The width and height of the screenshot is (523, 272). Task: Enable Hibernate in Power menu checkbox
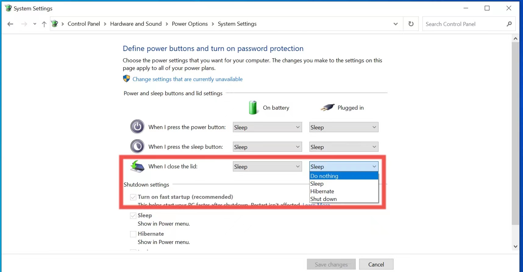click(x=133, y=234)
